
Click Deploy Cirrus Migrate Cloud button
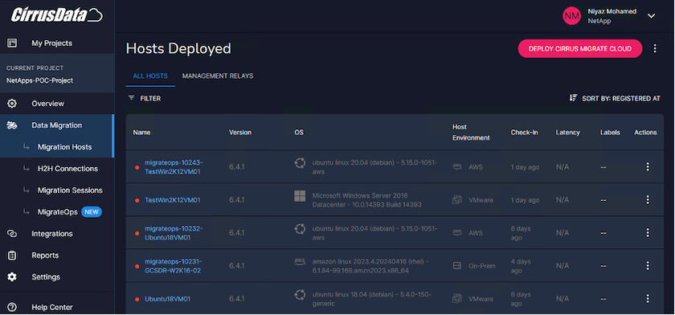tap(580, 49)
